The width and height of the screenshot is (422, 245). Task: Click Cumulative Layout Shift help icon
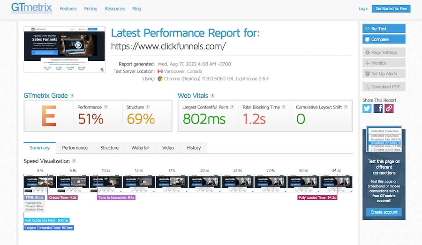346,107
